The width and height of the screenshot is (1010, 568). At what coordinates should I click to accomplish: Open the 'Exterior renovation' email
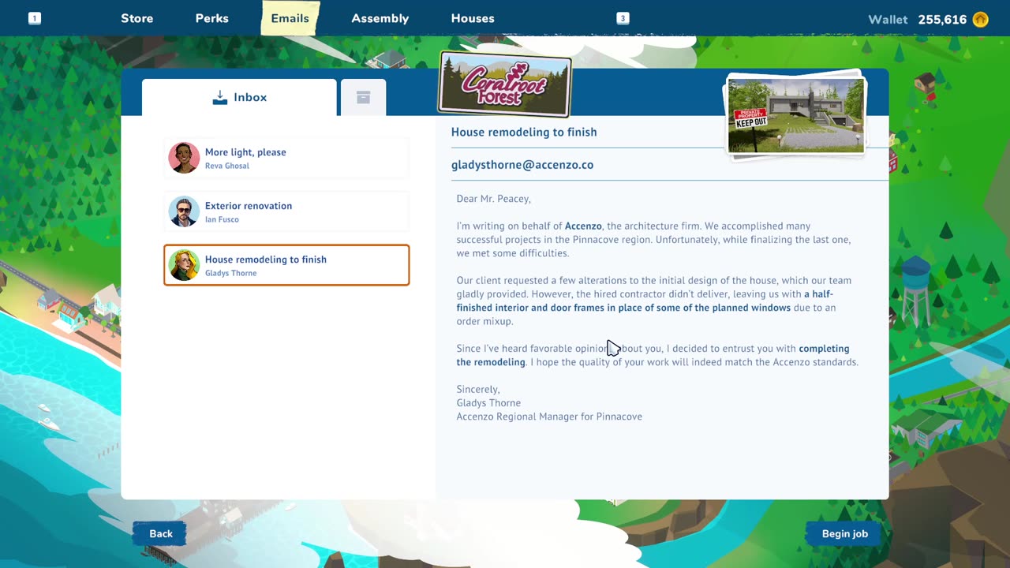[286, 211]
